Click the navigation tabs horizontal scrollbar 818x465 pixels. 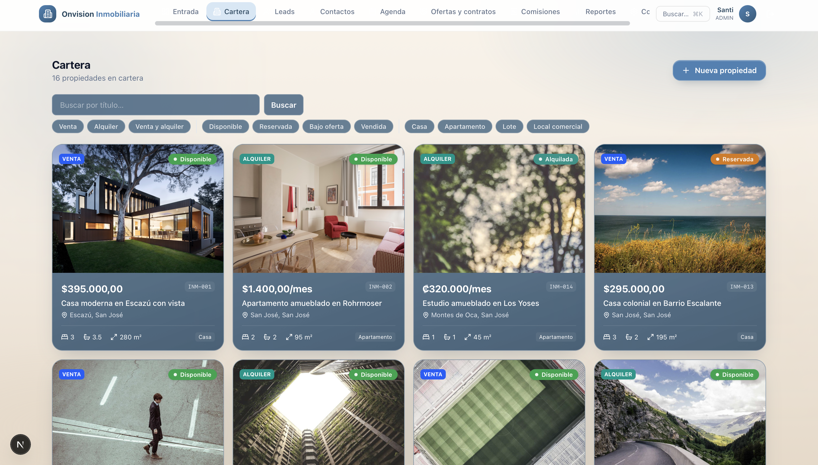point(392,23)
